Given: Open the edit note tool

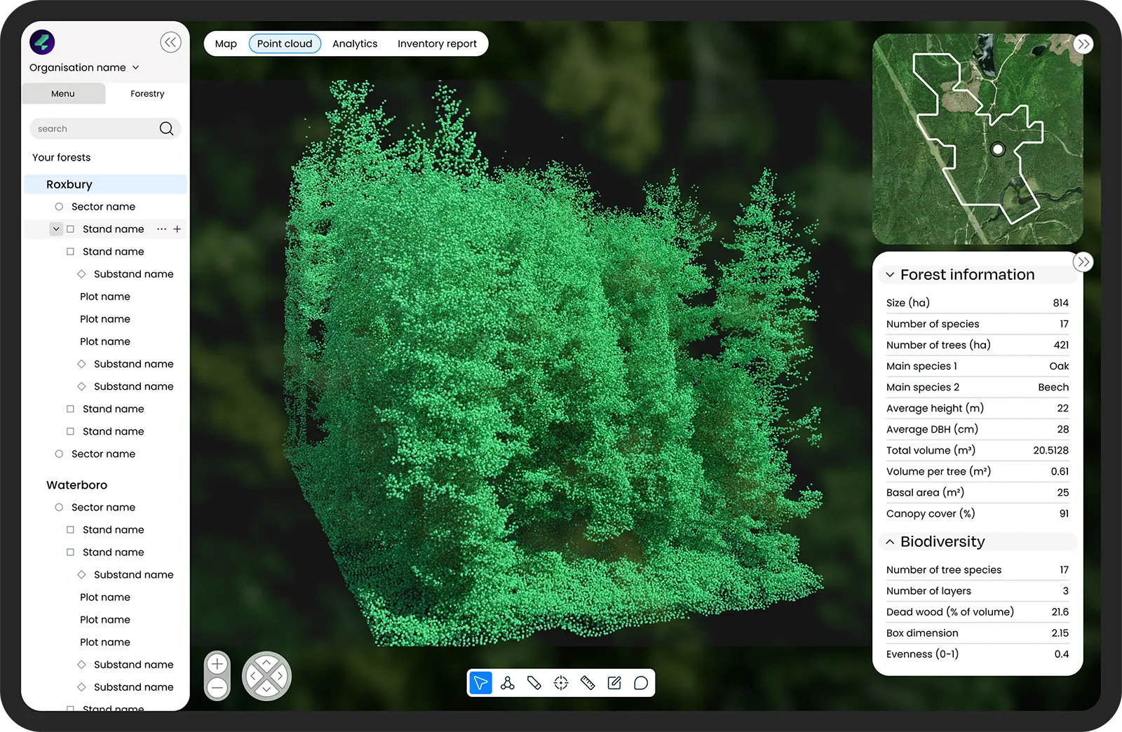Looking at the screenshot, I should [614, 683].
